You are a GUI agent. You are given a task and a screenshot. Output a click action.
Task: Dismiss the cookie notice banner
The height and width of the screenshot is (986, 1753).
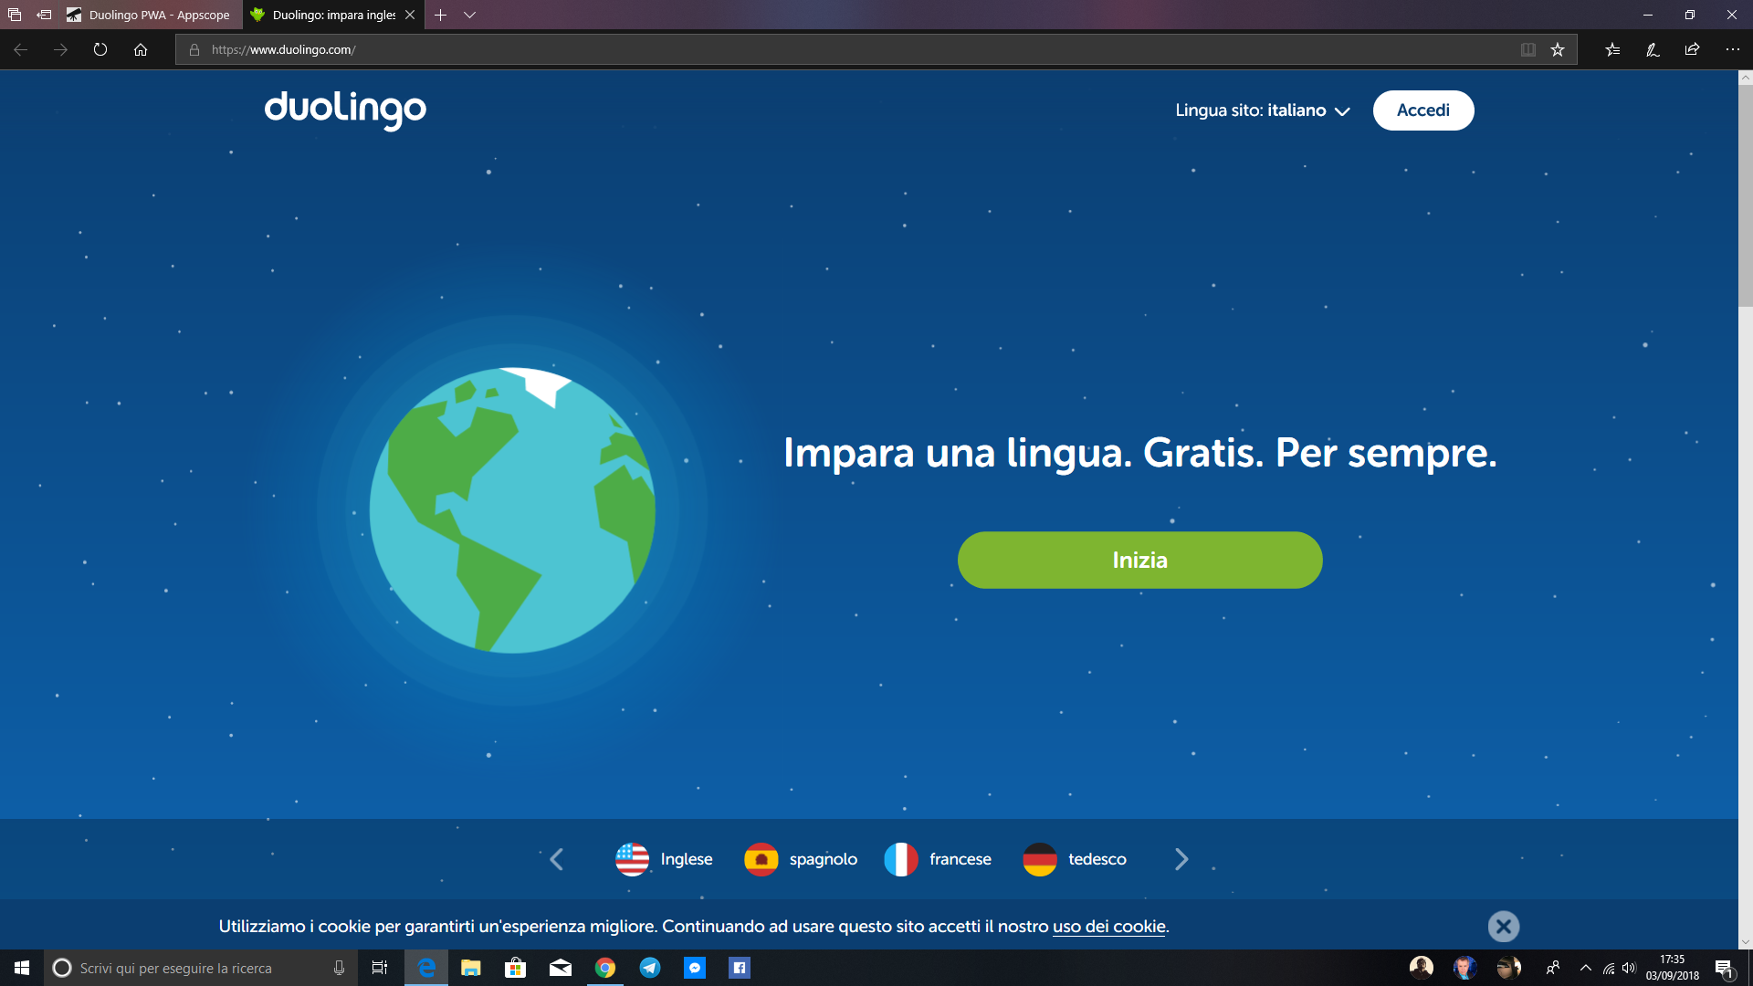(1504, 927)
